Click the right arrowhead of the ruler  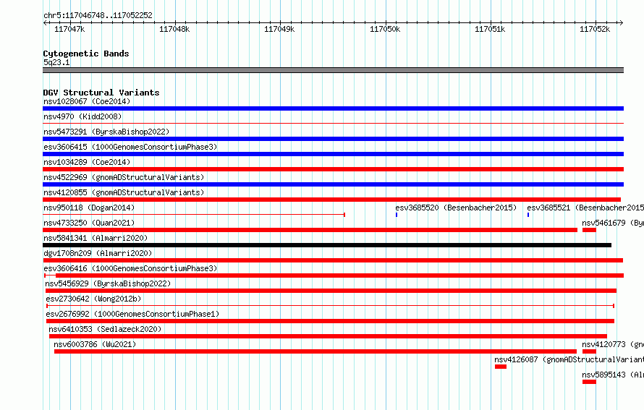tap(621, 22)
